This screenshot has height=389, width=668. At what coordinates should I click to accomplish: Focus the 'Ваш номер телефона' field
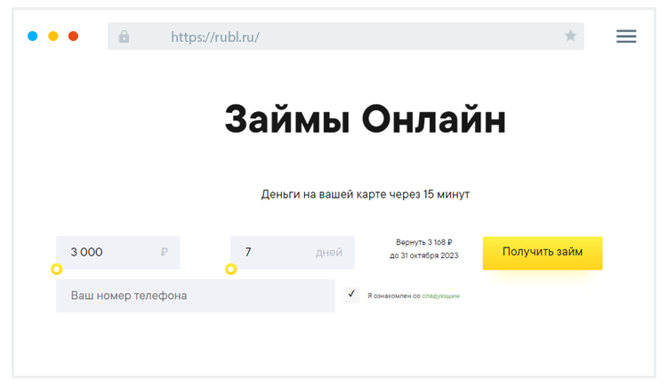pyautogui.click(x=195, y=296)
